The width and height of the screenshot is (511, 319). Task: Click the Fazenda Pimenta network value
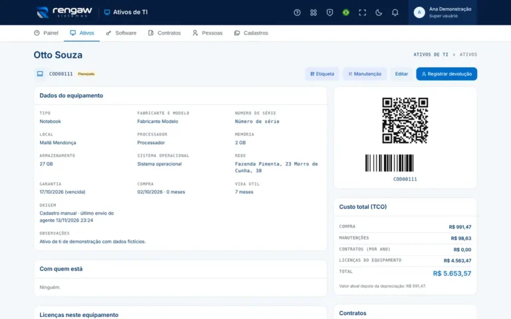[276, 167]
